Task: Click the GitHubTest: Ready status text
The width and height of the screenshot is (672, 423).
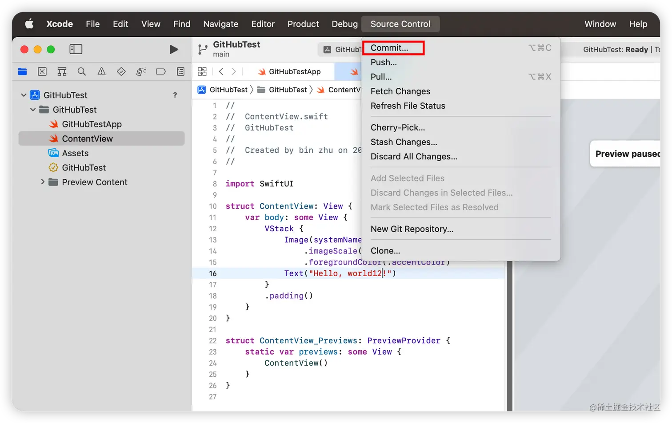Action: (616, 49)
